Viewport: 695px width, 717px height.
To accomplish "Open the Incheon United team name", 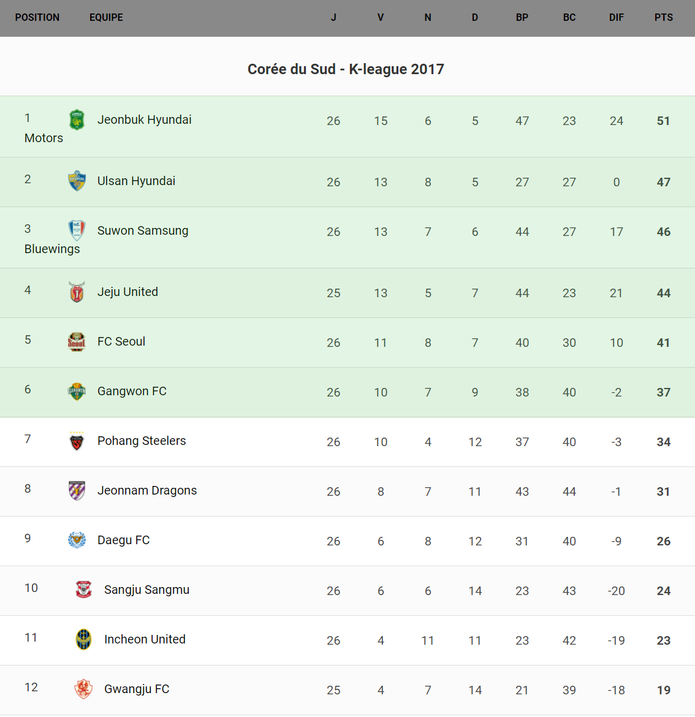I will [x=145, y=639].
